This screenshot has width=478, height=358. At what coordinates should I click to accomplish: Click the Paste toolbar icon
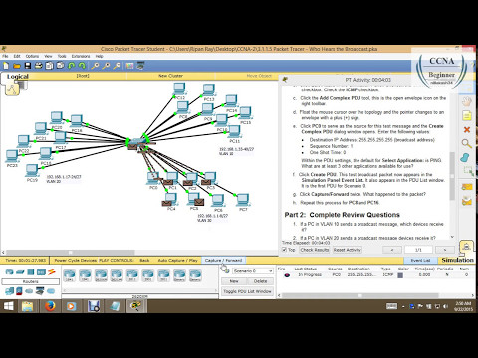[60, 66]
